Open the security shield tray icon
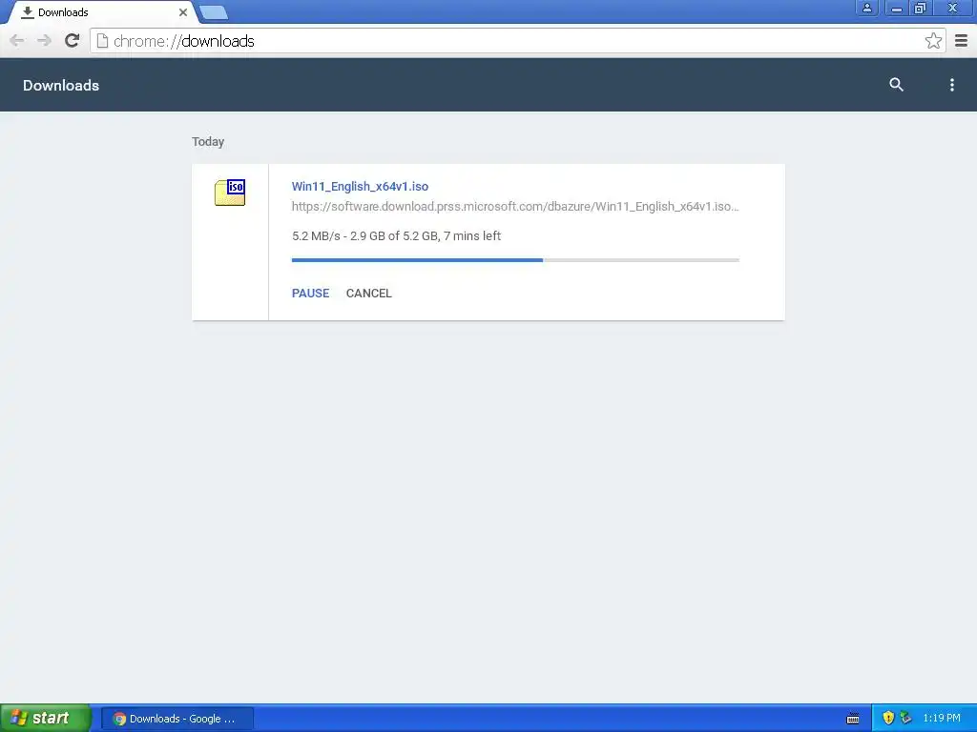 click(x=888, y=719)
